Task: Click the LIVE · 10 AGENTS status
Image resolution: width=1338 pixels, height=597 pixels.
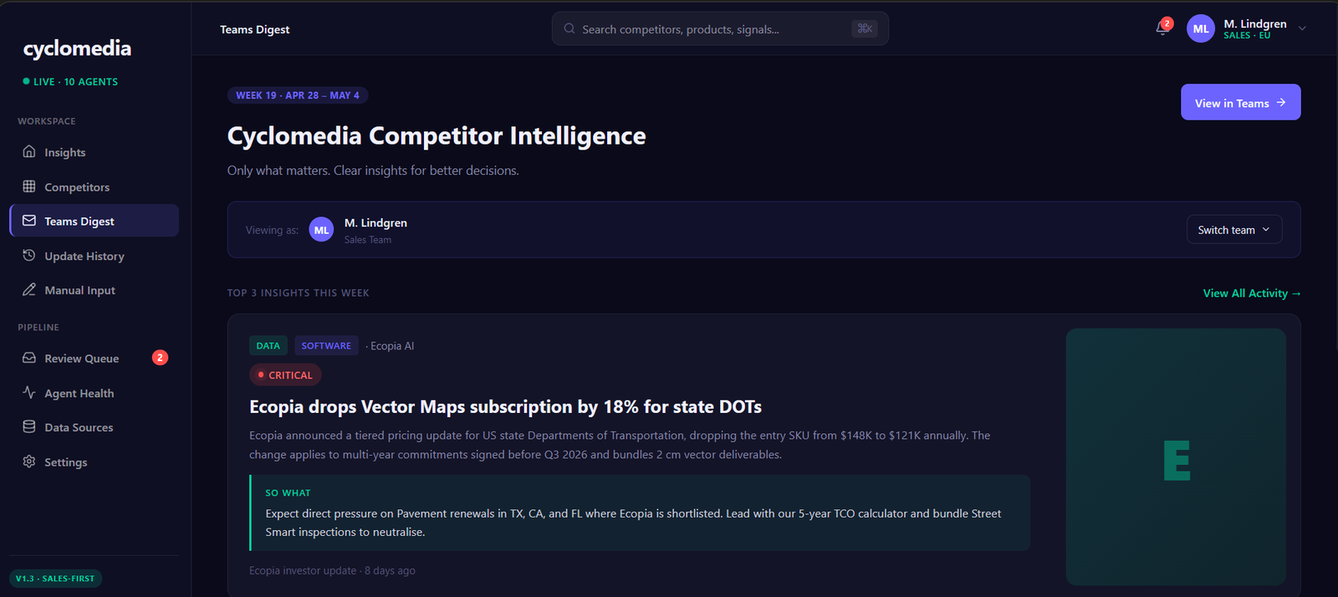Action: (x=70, y=82)
